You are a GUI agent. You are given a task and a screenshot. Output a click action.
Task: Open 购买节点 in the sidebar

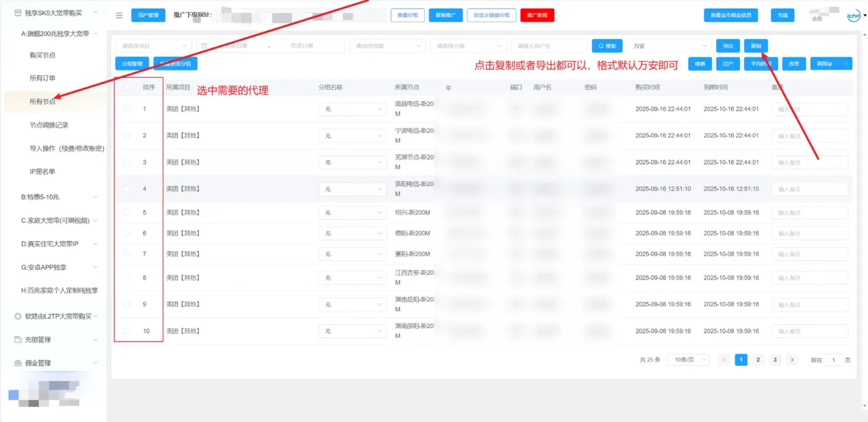point(43,55)
